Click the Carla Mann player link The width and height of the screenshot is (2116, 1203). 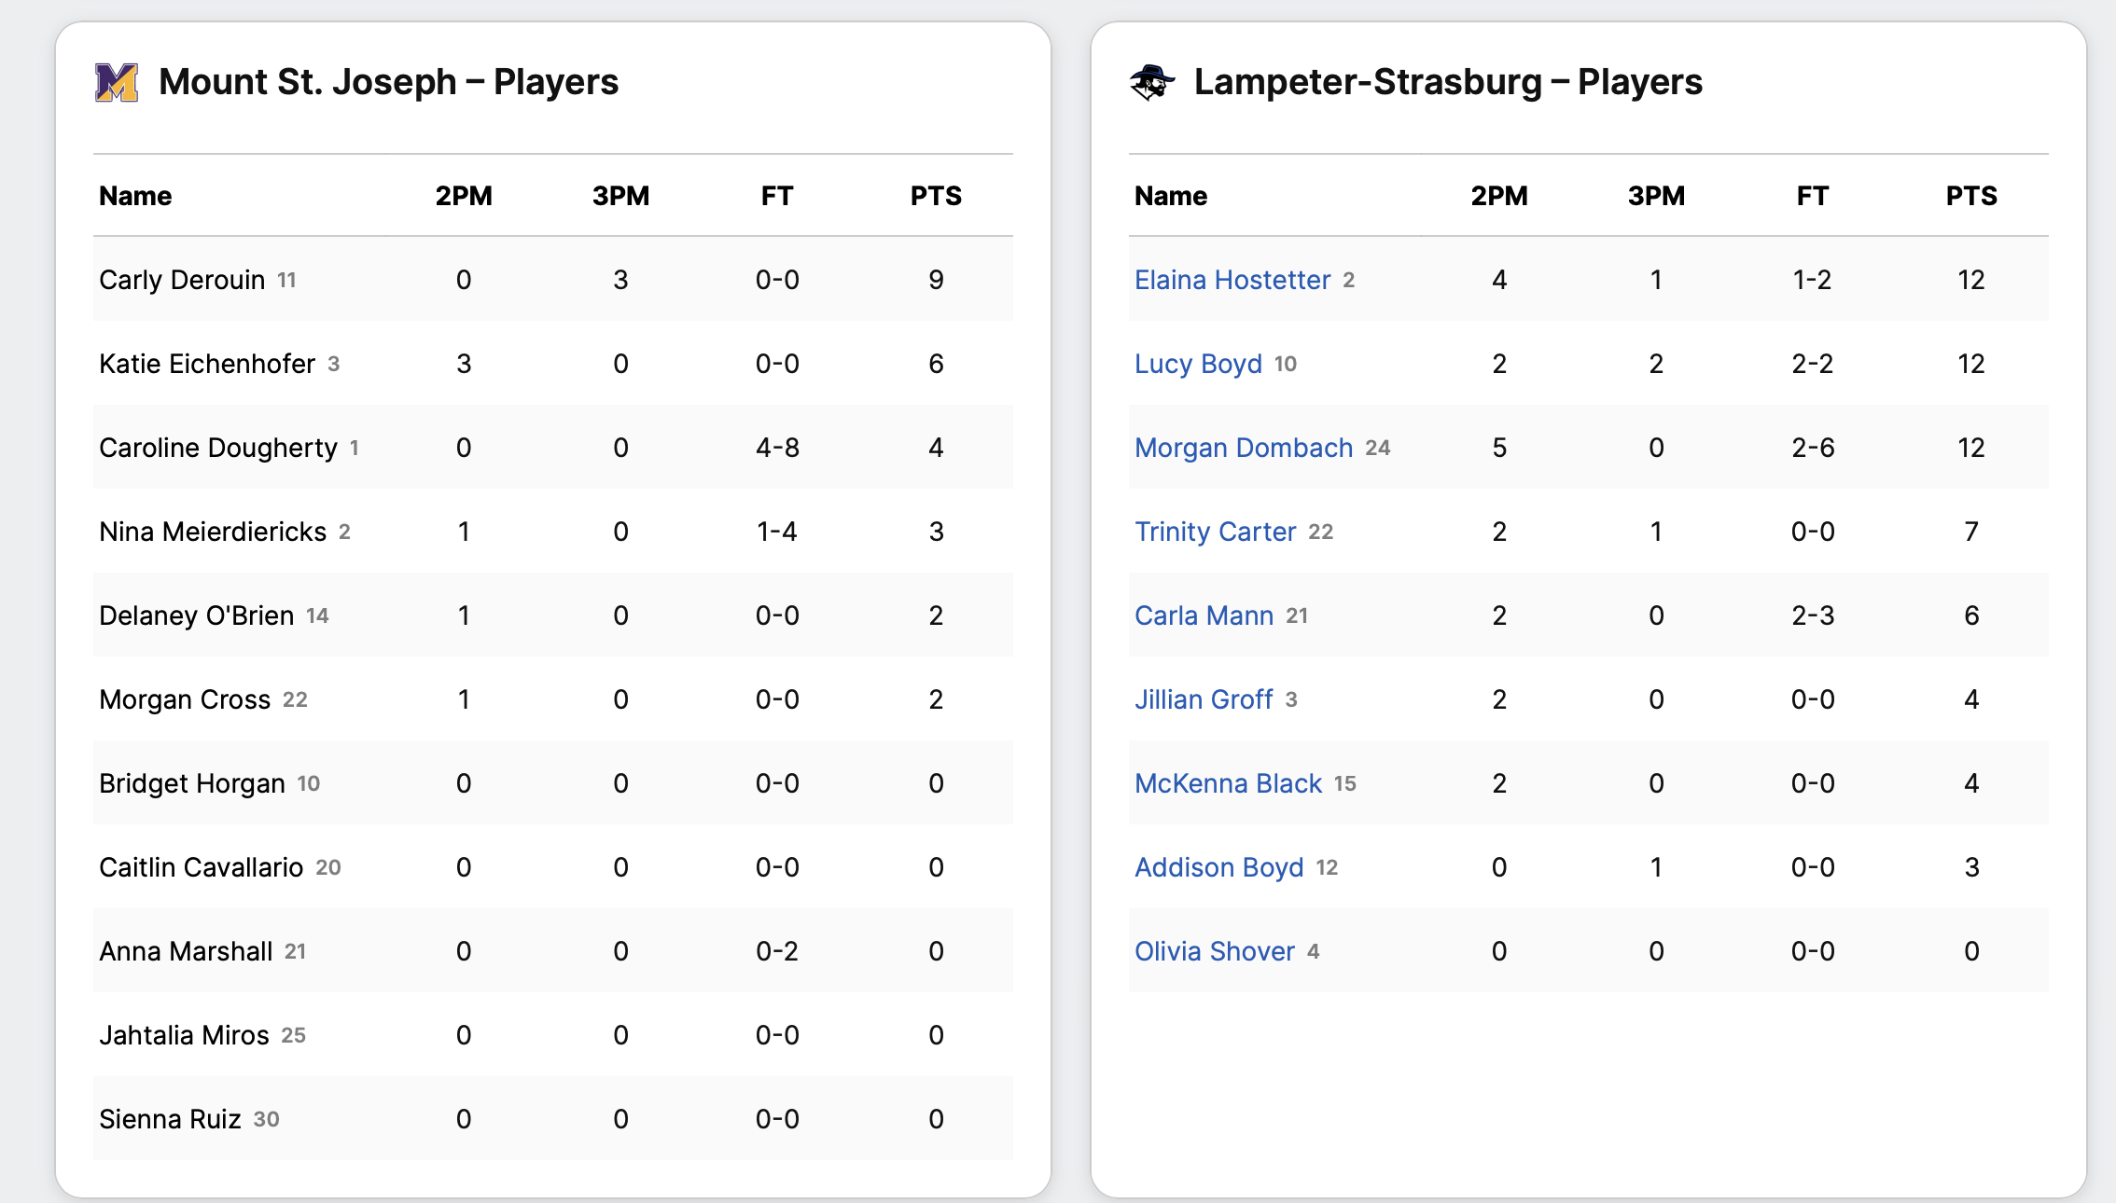pos(1204,615)
